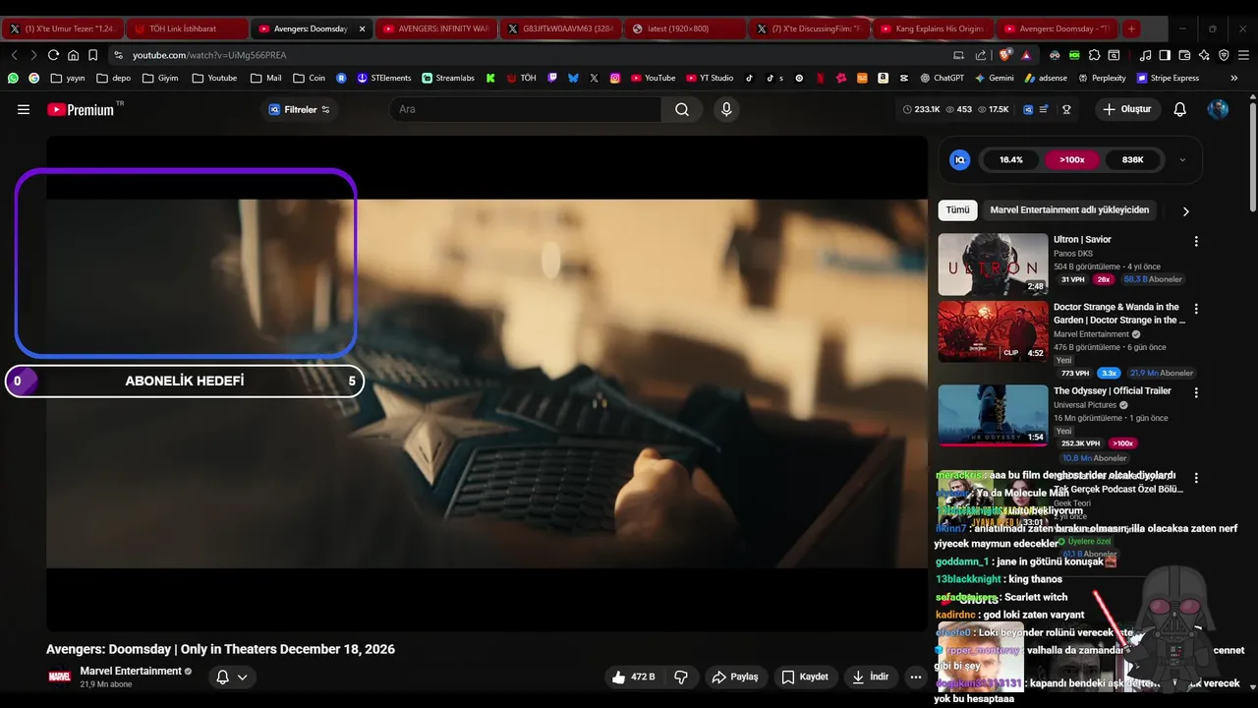This screenshot has width=1258, height=708.
Task: Open Filtreler filter dropdown
Action: (300, 109)
